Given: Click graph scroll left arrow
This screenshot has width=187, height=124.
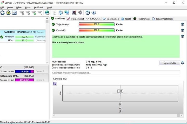Looking at the screenshot, I should click(x=54, y=115).
